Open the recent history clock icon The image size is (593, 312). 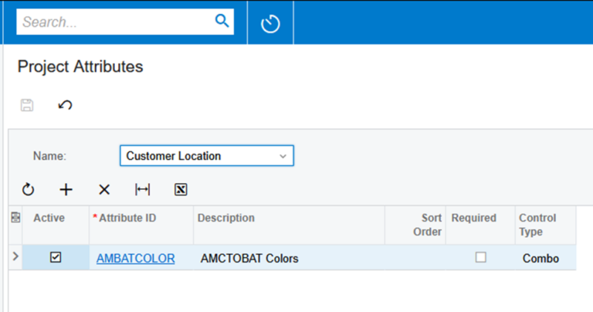tap(270, 23)
